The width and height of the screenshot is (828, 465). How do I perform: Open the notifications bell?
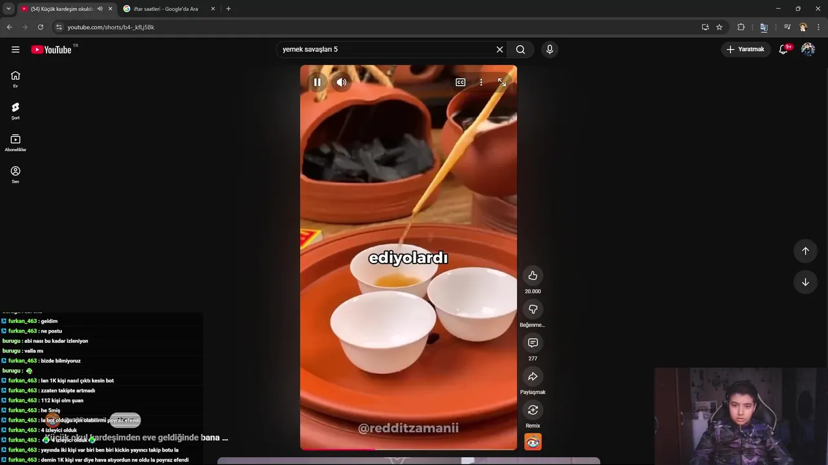click(x=783, y=49)
